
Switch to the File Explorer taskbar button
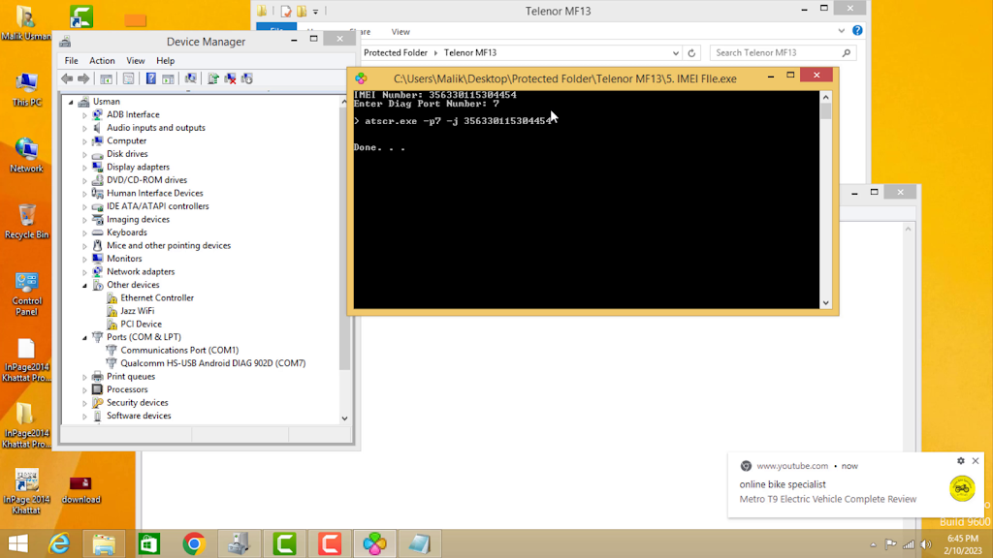pos(105,544)
